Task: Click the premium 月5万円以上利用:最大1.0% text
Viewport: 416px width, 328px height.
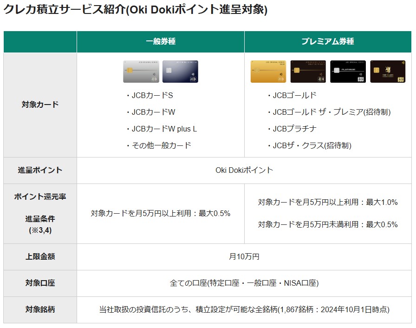Action: point(328,202)
